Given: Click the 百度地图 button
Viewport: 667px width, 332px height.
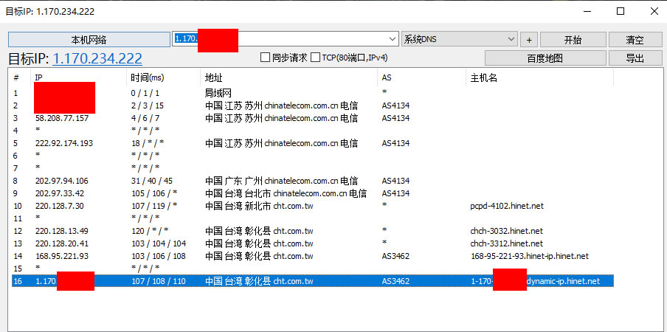Looking at the screenshot, I should coord(545,58).
